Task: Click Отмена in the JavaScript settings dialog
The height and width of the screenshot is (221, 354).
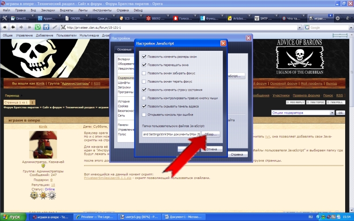Action: tap(212, 149)
